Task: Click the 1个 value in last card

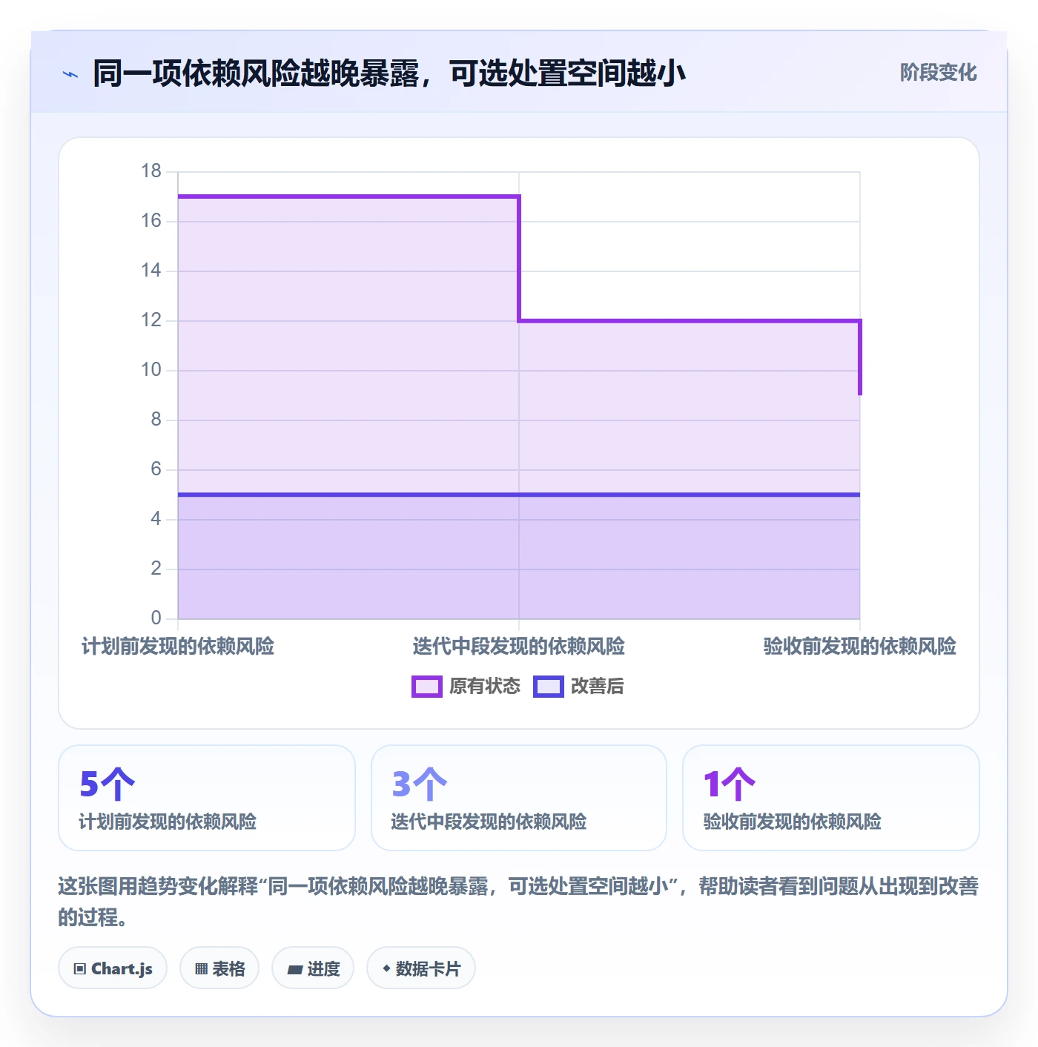Action: pyautogui.click(x=730, y=784)
